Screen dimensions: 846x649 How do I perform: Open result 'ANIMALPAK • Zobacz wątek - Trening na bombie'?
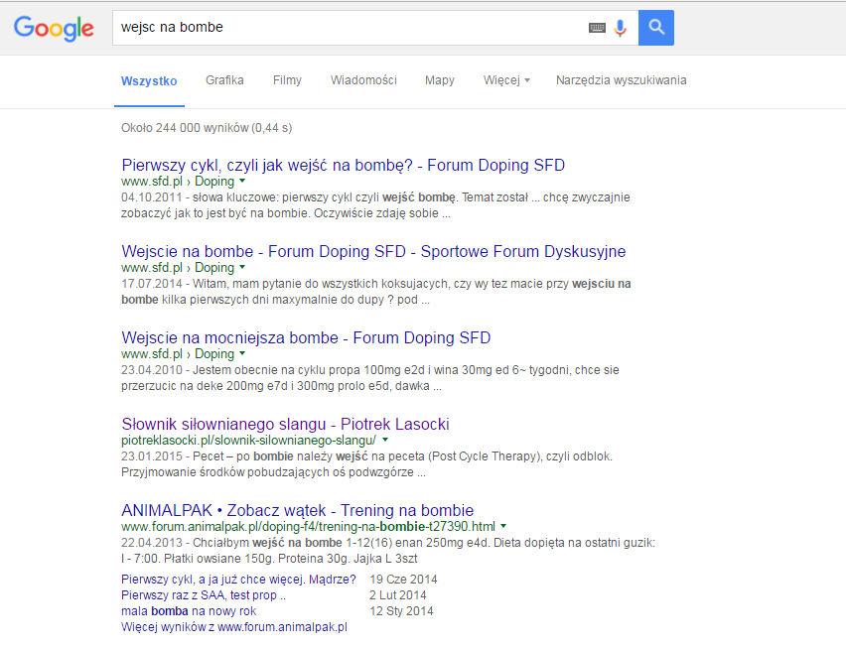pos(297,510)
